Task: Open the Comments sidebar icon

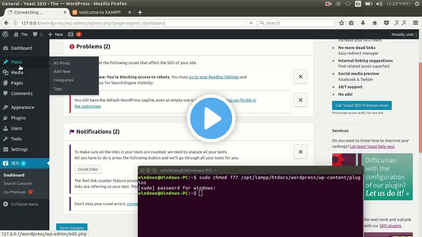Action: (x=5, y=93)
